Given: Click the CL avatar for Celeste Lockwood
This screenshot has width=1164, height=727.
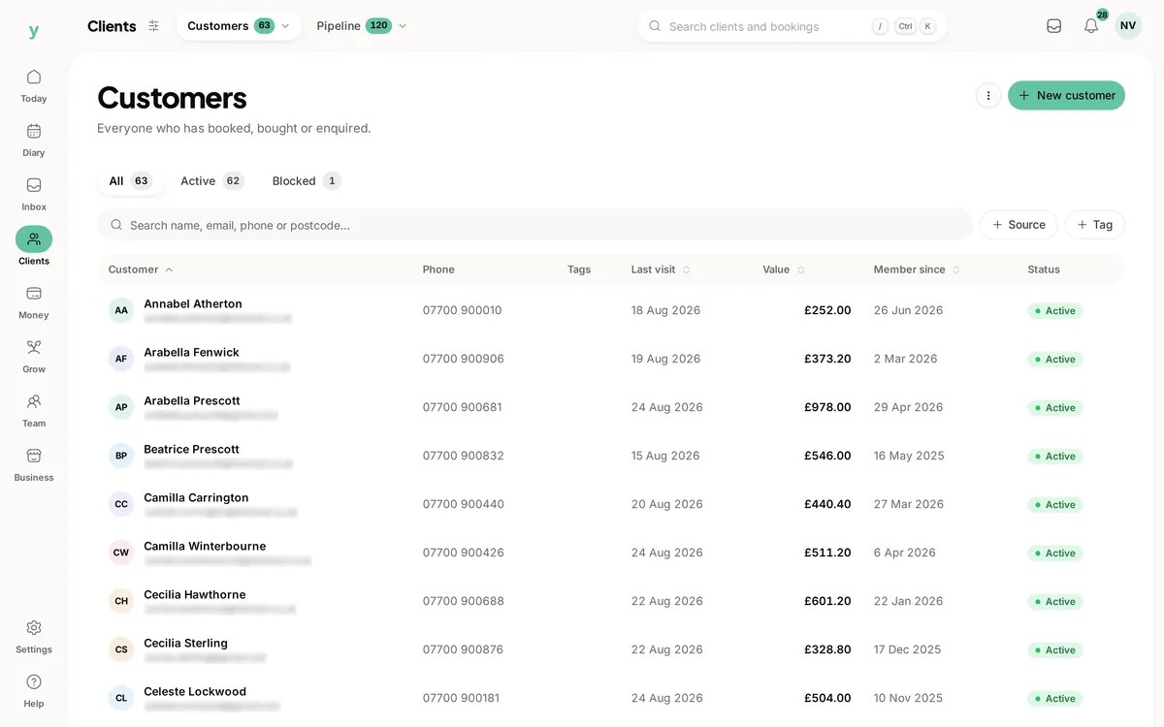Looking at the screenshot, I should (x=121, y=698).
